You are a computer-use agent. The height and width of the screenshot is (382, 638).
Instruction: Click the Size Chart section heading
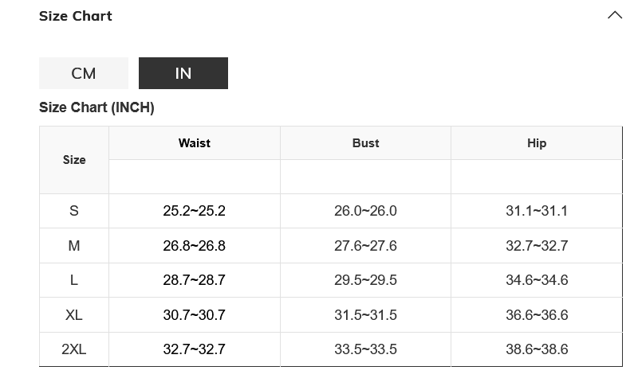[76, 16]
